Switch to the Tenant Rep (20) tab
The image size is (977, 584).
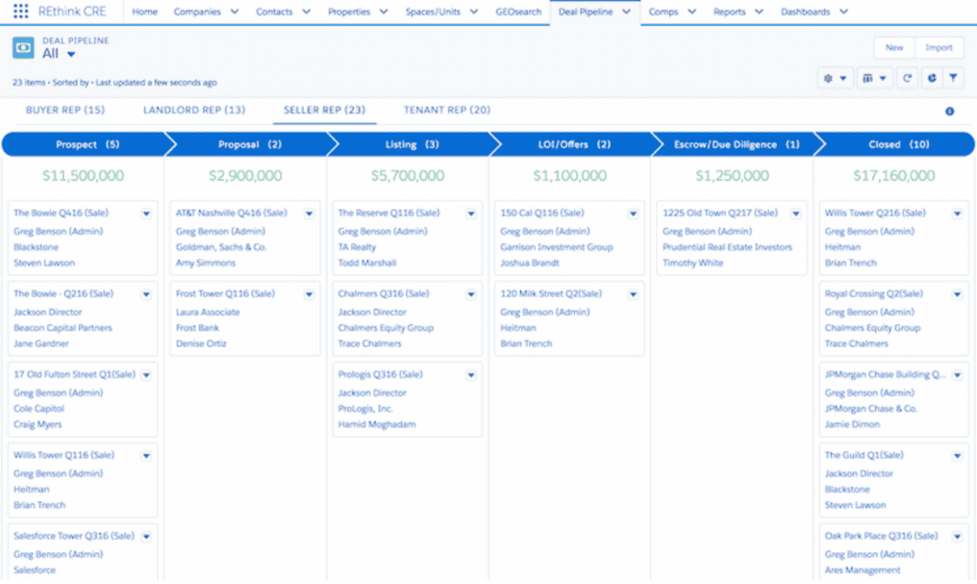tap(447, 111)
